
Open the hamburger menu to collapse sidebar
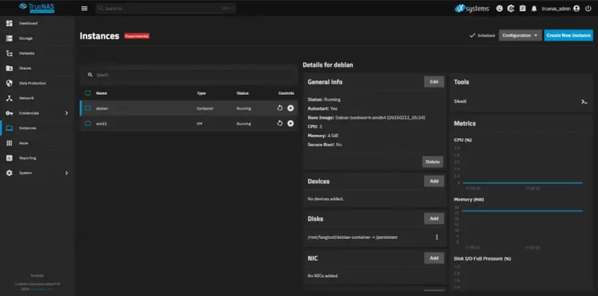pyautogui.click(x=84, y=9)
